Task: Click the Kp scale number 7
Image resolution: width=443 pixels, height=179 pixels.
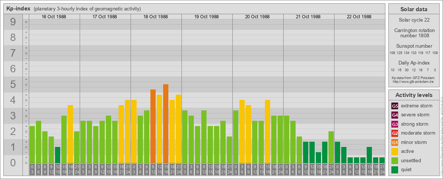Action: click(x=13, y=53)
